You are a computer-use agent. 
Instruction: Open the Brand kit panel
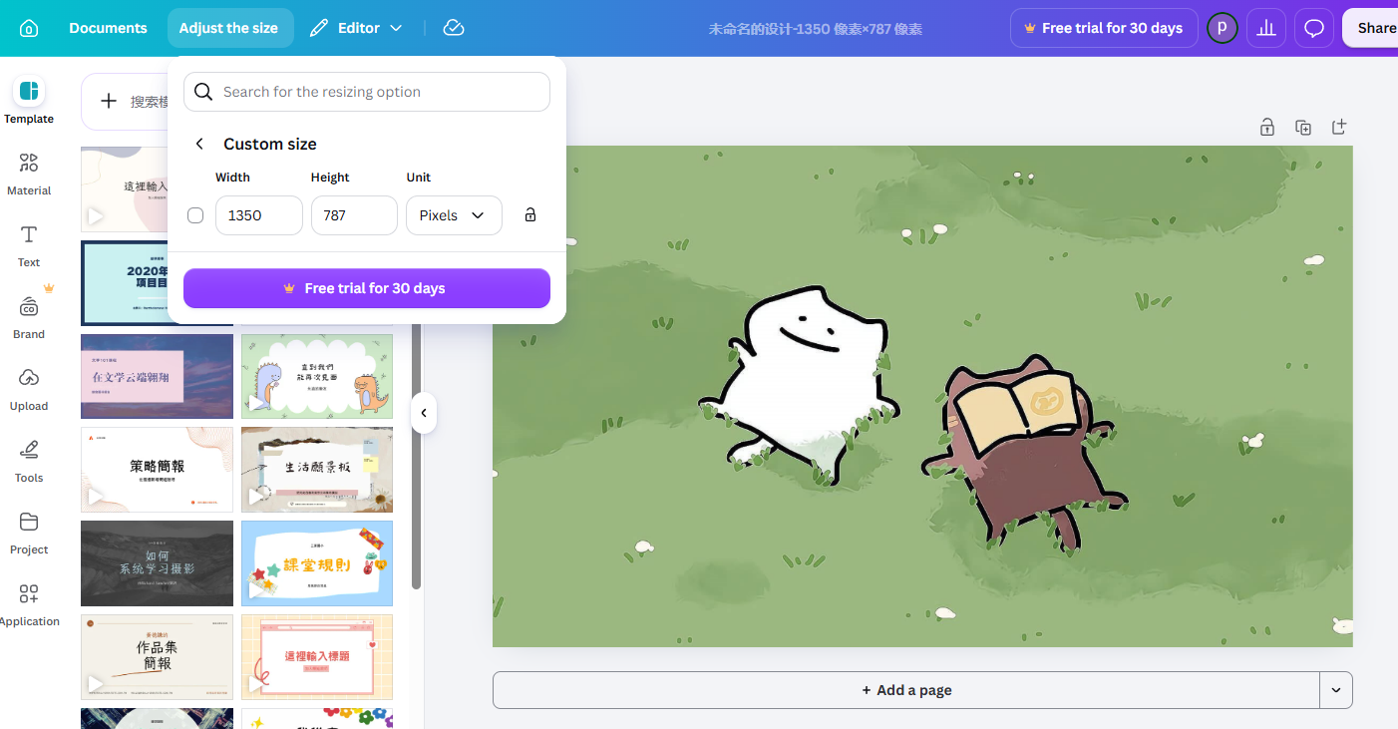[29, 317]
